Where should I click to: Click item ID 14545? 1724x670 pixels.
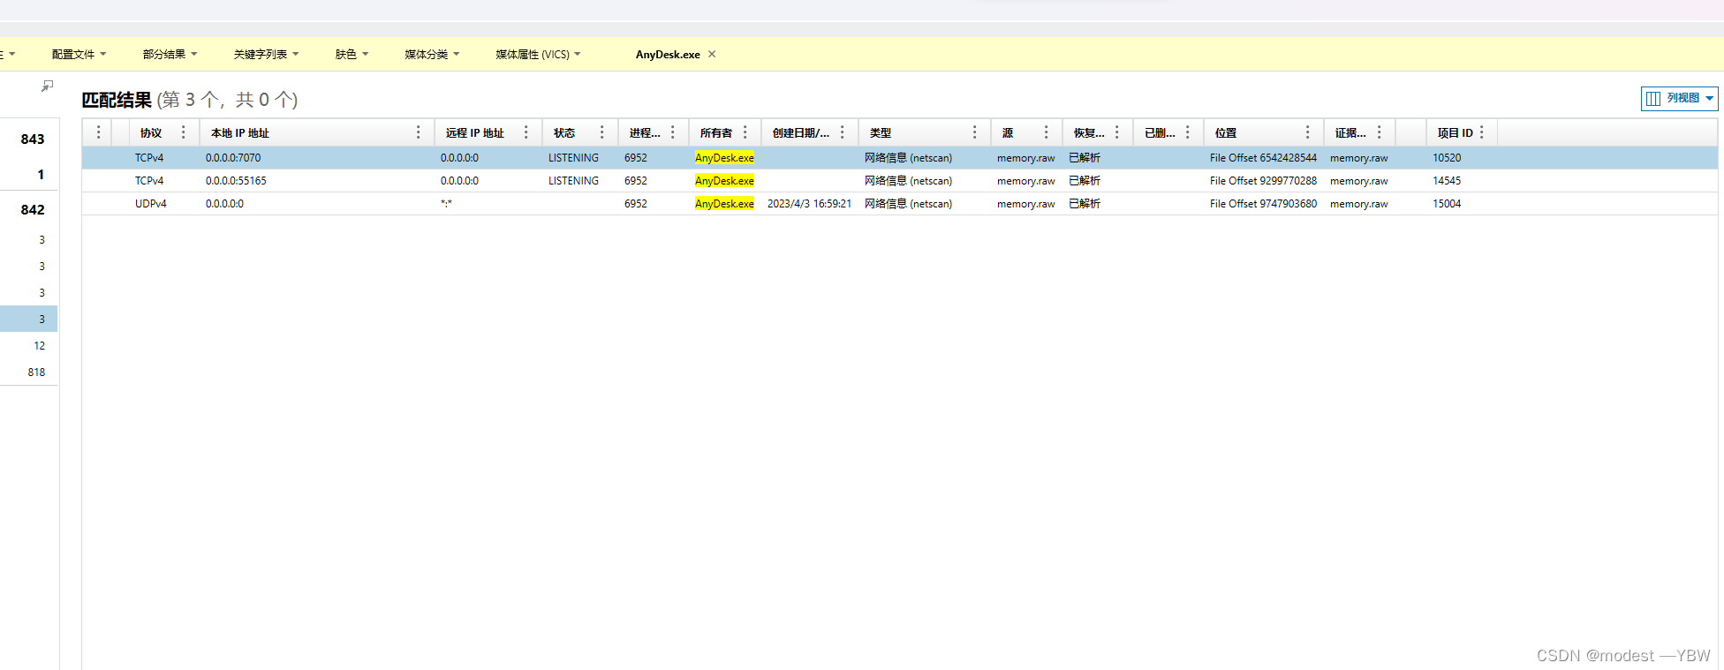pyautogui.click(x=1447, y=181)
